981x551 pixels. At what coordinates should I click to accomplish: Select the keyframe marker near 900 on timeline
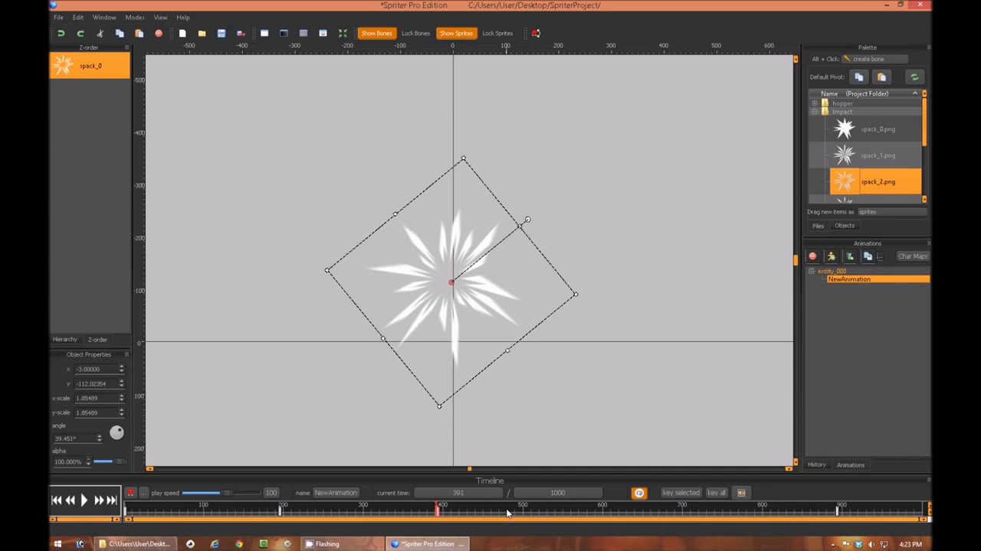coord(837,510)
